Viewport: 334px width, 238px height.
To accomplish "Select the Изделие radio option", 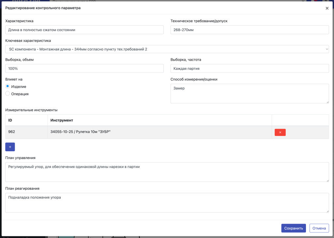I will [8, 86].
